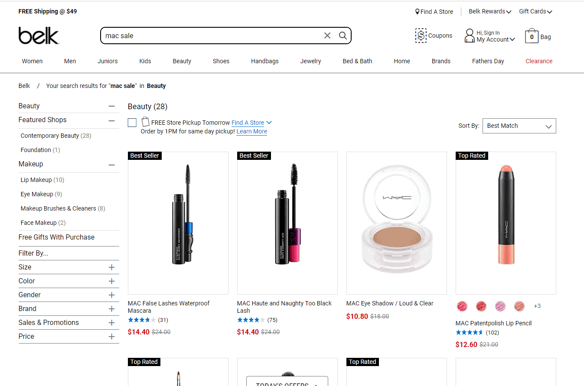Click the Learn More link
Image resolution: width=584 pixels, height=386 pixels.
pyautogui.click(x=252, y=131)
